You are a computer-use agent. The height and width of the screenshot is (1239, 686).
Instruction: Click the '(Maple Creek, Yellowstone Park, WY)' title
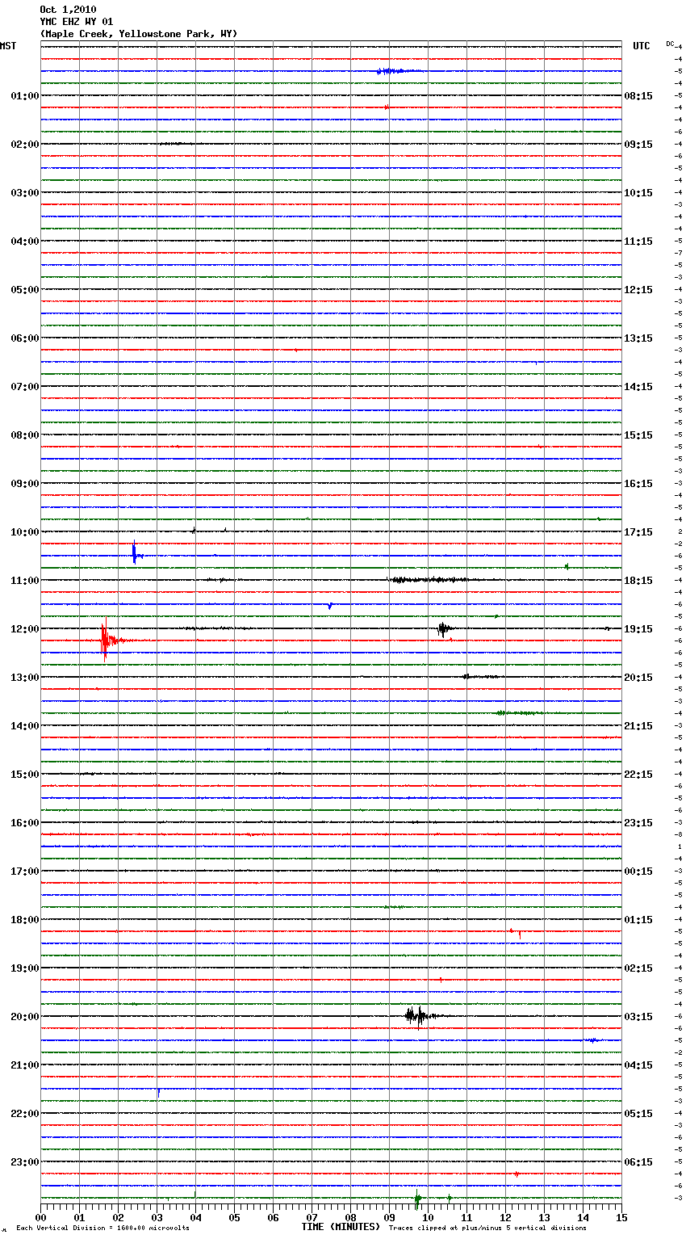pos(139,34)
